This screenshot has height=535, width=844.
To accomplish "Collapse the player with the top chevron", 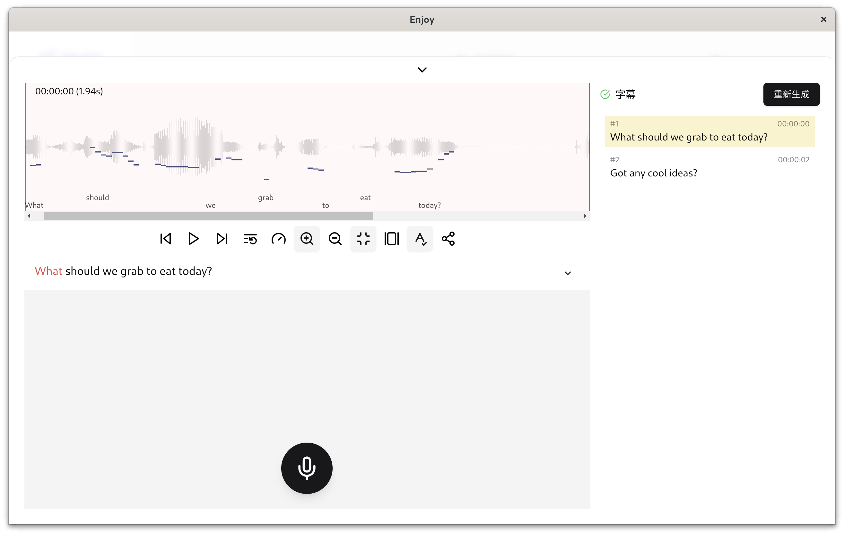I will coord(422,70).
